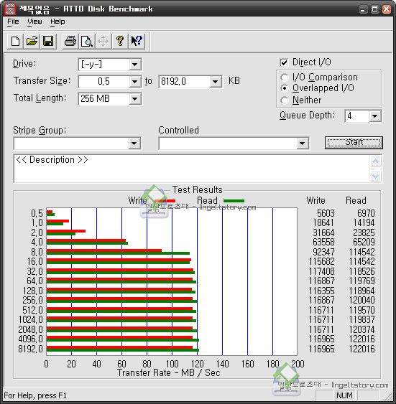Image resolution: width=396 pixels, height=404 pixels.
Task: Open the Drive dropdown showing [-y-]
Action: pyautogui.click(x=135, y=65)
